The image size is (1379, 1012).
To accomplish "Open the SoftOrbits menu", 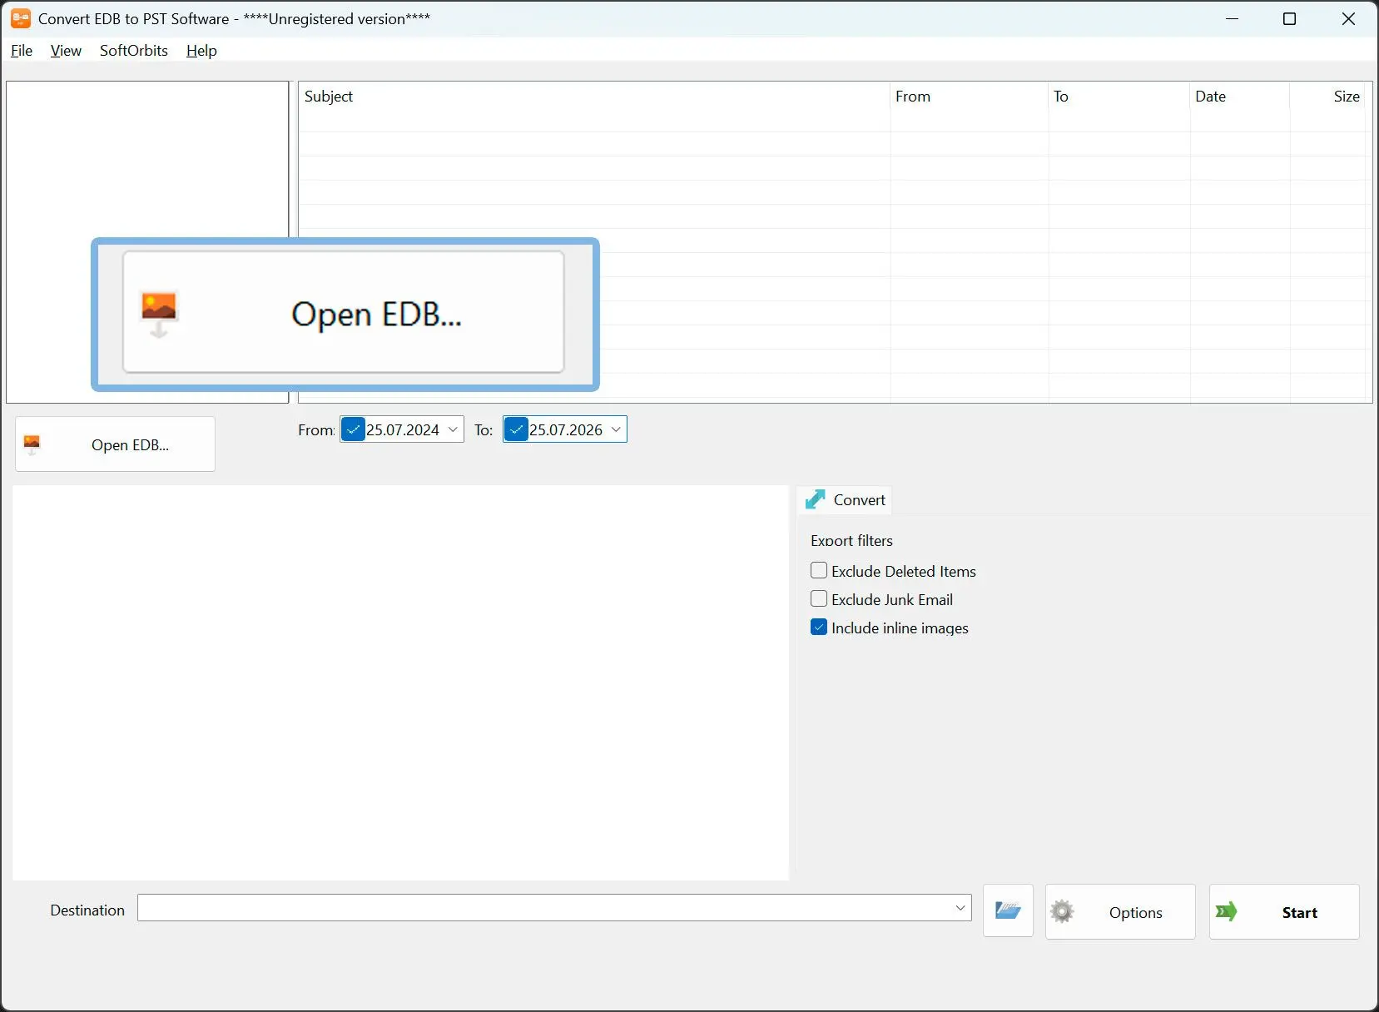I will tap(134, 51).
